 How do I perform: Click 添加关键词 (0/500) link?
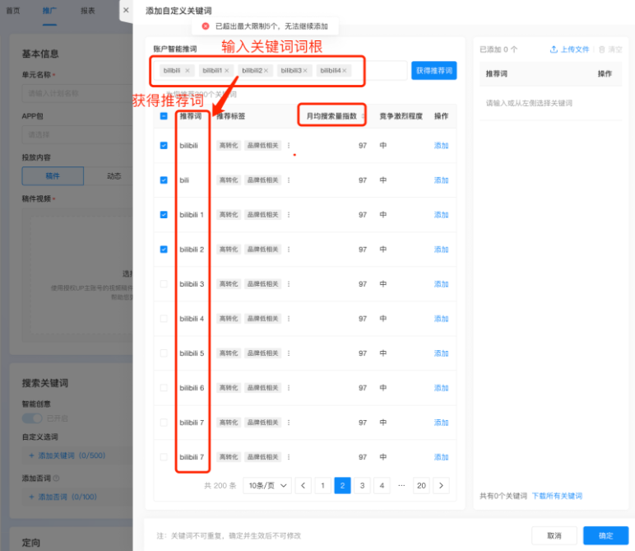67,455
